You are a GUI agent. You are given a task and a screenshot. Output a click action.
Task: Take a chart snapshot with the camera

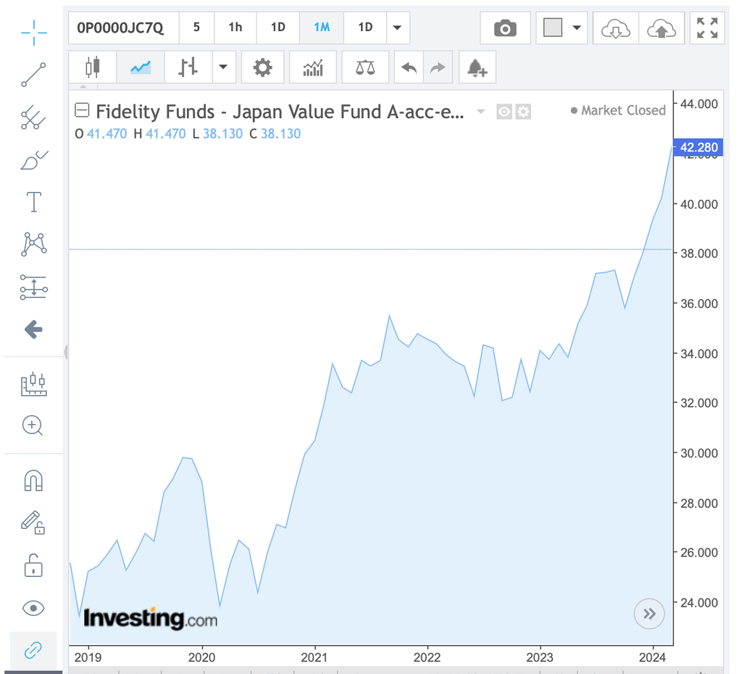tap(505, 28)
